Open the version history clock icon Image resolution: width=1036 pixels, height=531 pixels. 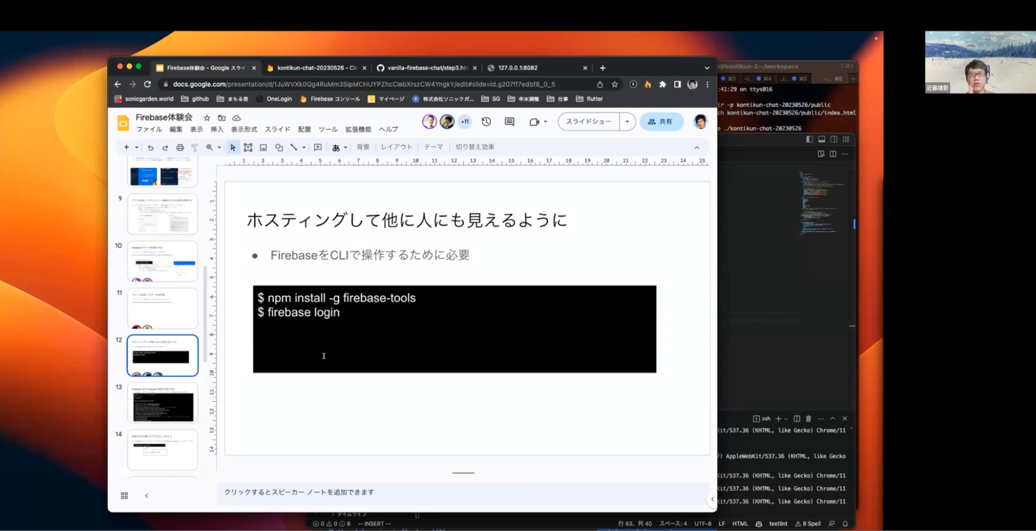click(x=486, y=121)
